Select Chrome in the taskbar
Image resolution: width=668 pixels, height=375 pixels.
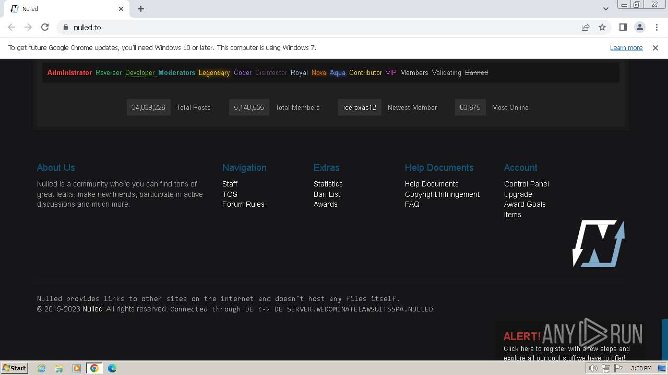point(94,368)
